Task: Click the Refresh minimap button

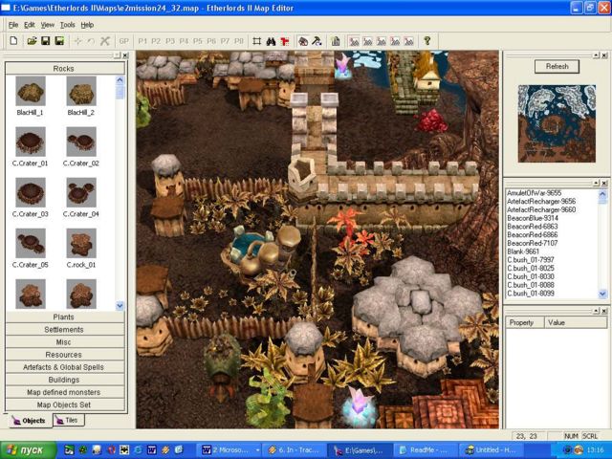Action: (x=557, y=66)
